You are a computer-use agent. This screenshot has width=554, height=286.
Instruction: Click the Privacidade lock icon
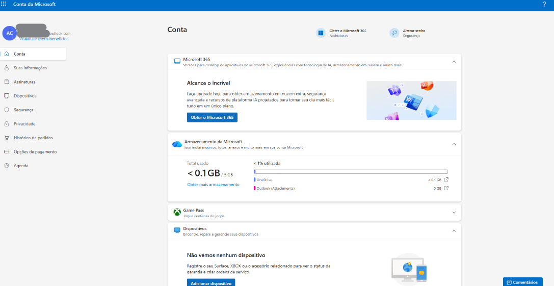[6, 124]
